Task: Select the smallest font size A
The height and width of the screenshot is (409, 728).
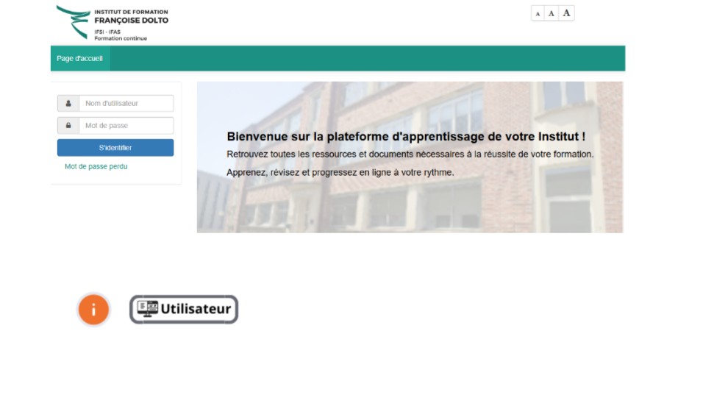Action: [538, 14]
